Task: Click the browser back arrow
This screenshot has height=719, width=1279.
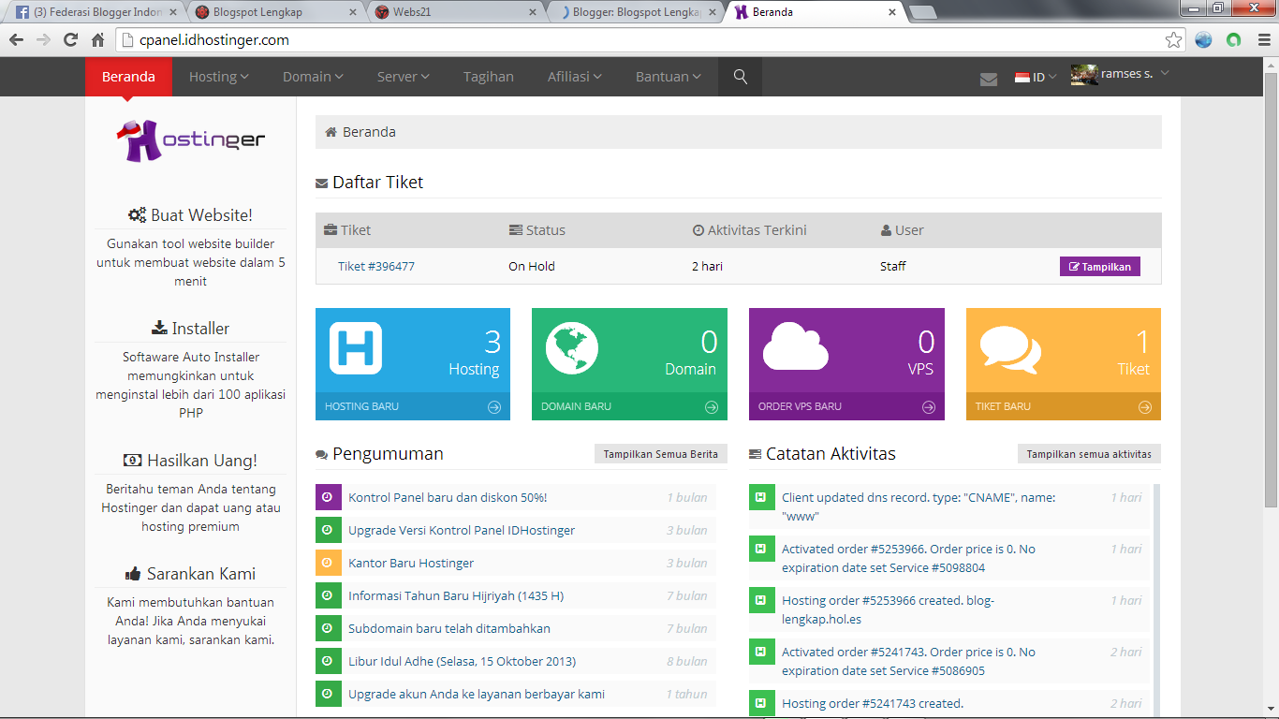Action: 16,40
